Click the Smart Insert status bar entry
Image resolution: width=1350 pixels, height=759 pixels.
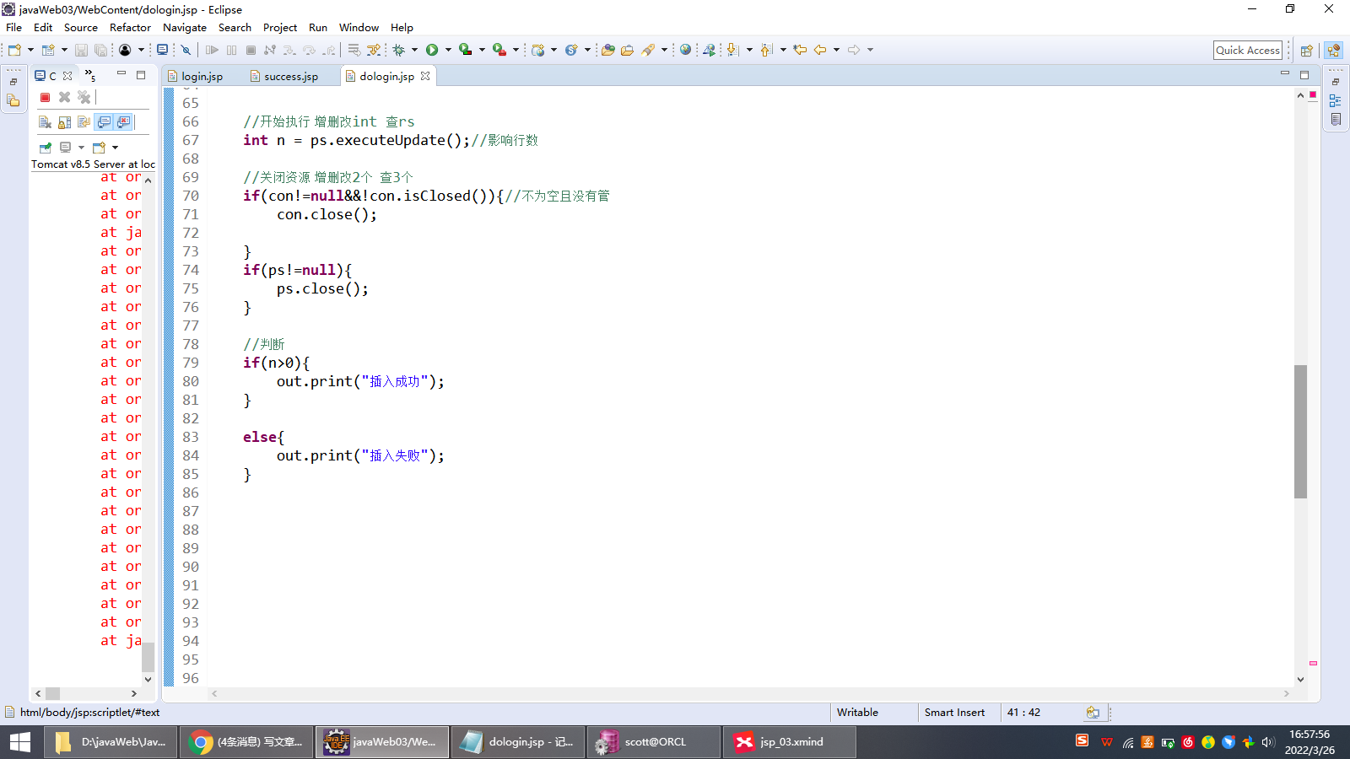tap(954, 713)
